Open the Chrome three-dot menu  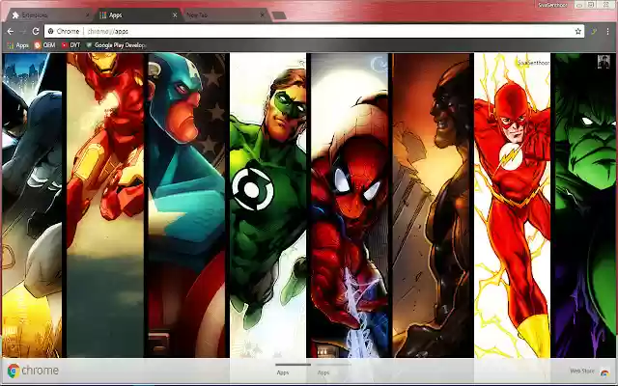(x=607, y=32)
